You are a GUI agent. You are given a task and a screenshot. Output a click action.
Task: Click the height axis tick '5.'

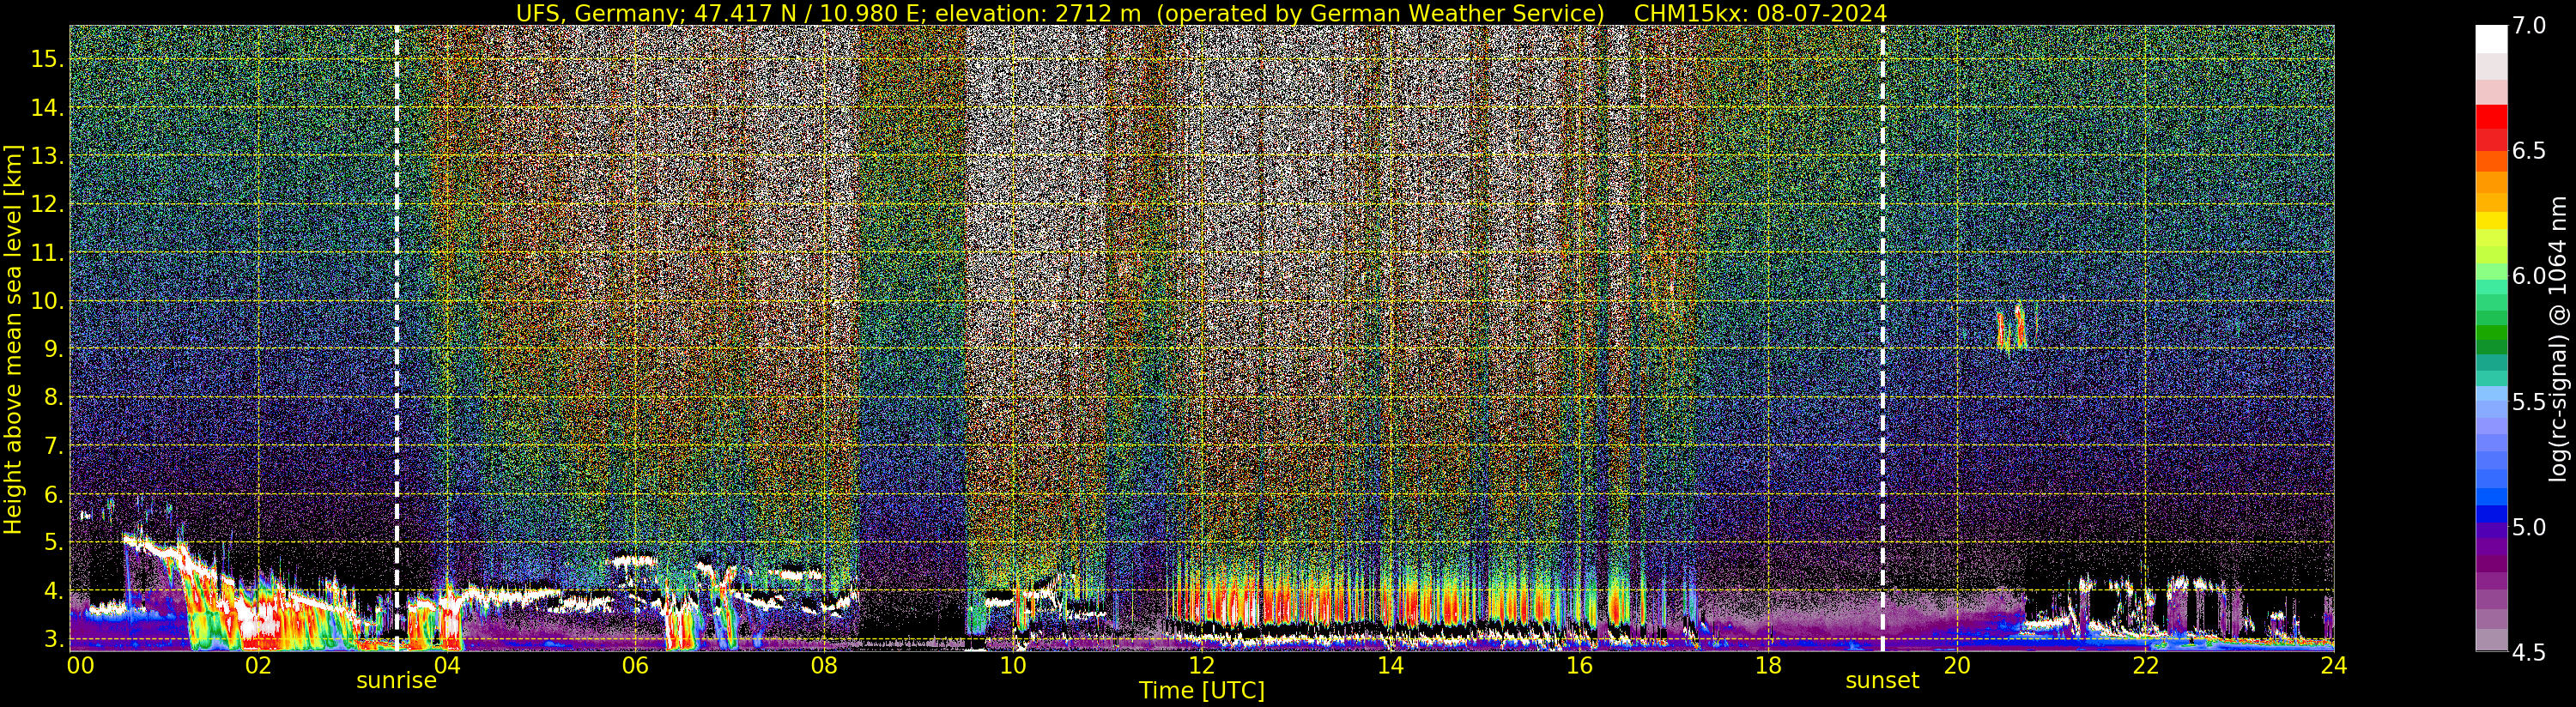(x=53, y=542)
